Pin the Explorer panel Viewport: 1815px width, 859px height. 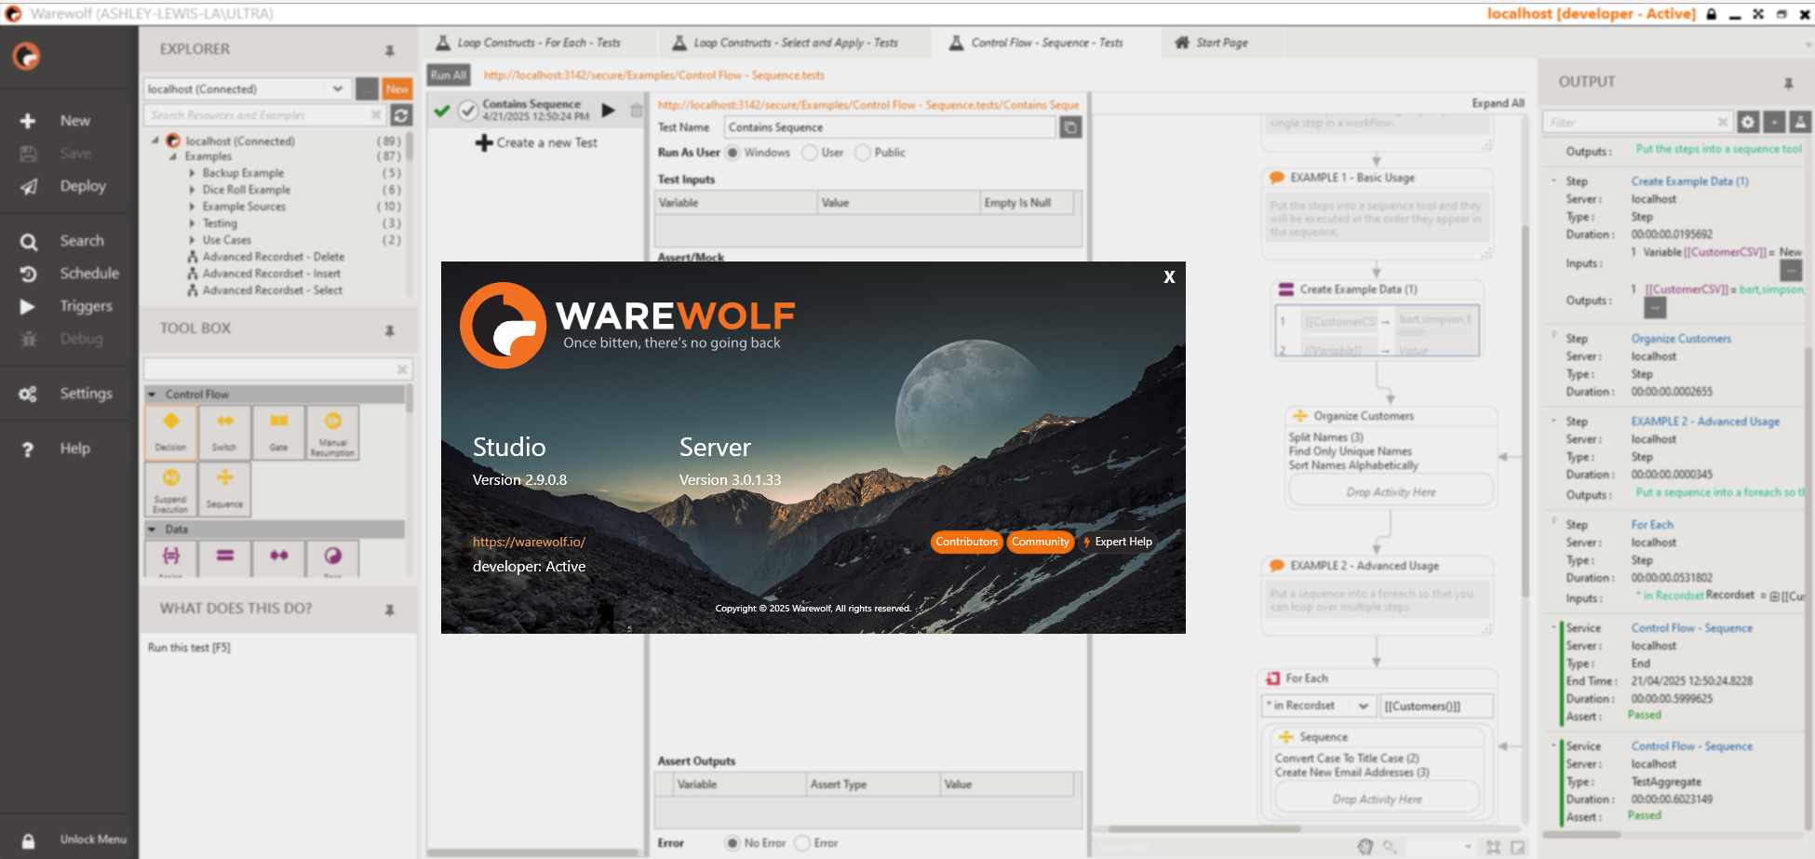click(390, 50)
